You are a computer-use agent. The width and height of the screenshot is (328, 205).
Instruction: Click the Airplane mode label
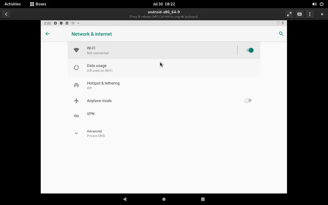click(99, 101)
